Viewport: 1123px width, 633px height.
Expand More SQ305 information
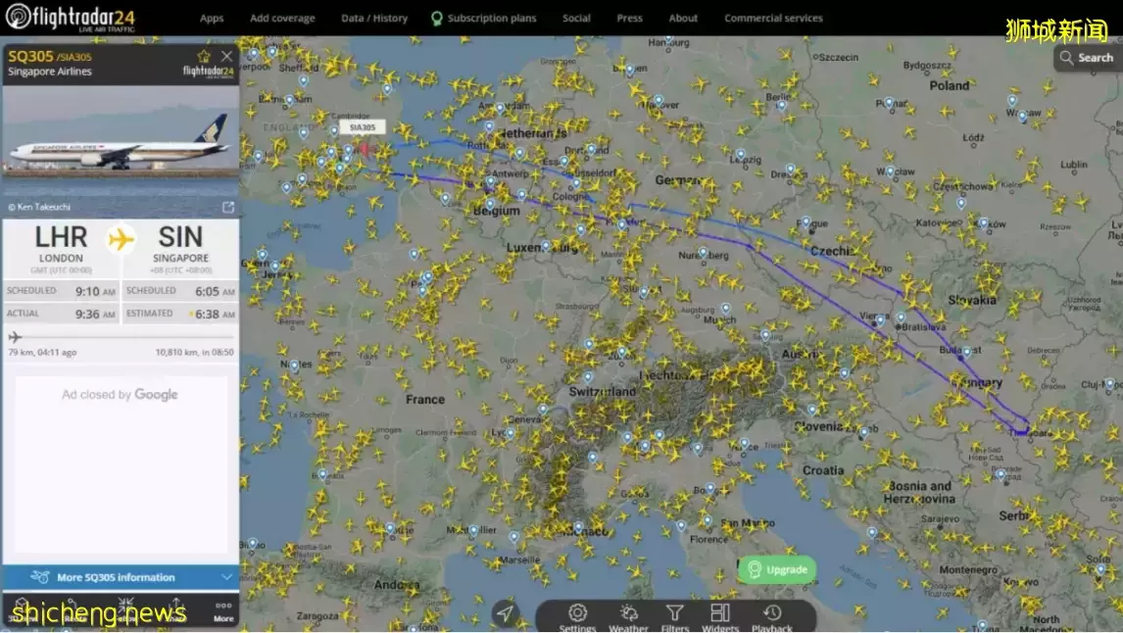(120, 577)
